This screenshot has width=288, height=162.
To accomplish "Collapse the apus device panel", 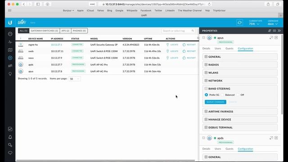I will [204, 37].
